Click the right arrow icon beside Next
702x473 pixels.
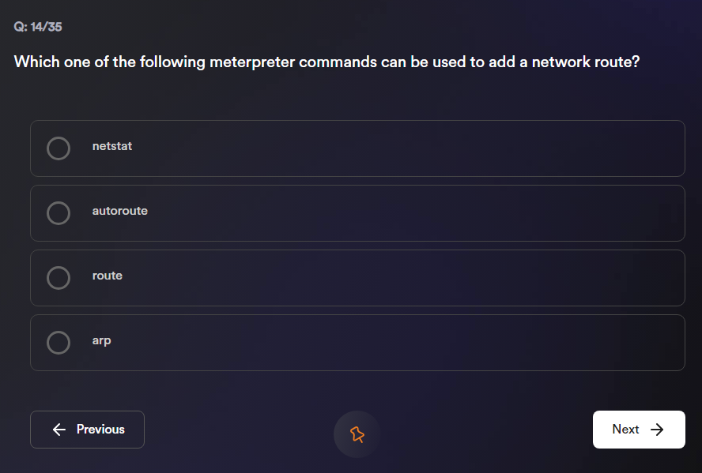(657, 430)
